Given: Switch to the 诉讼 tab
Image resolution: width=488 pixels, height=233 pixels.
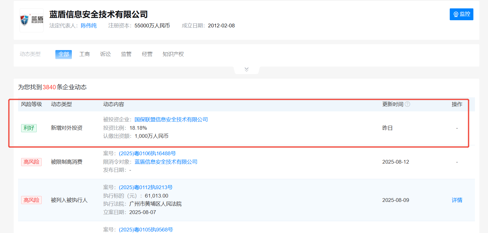Looking at the screenshot, I should pyautogui.click(x=105, y=54).
